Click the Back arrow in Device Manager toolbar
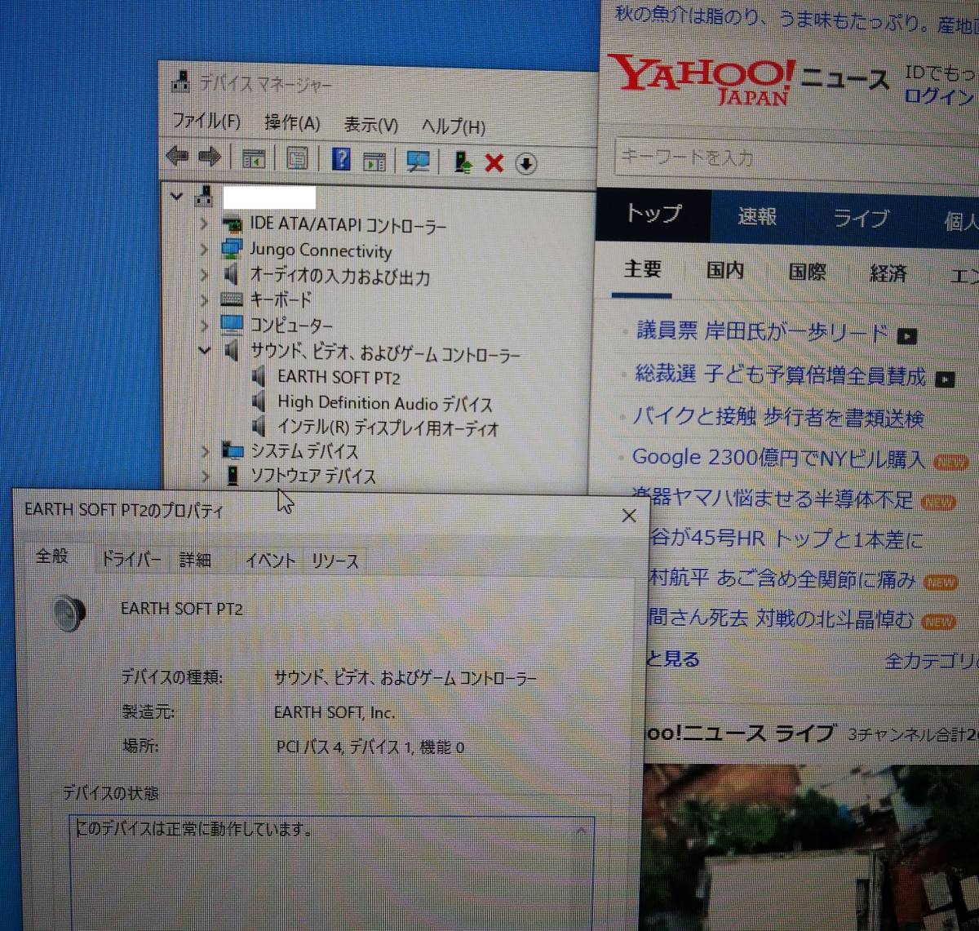The image size is (979, 931). (x=177, y=157)
